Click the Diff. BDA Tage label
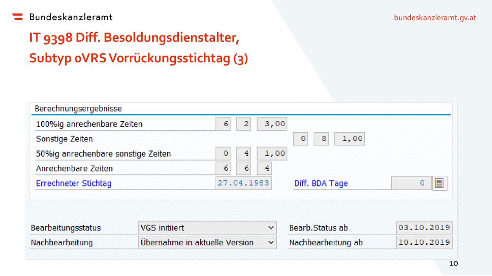The width and height of the screenshot is (492, 276). [321, 184]
